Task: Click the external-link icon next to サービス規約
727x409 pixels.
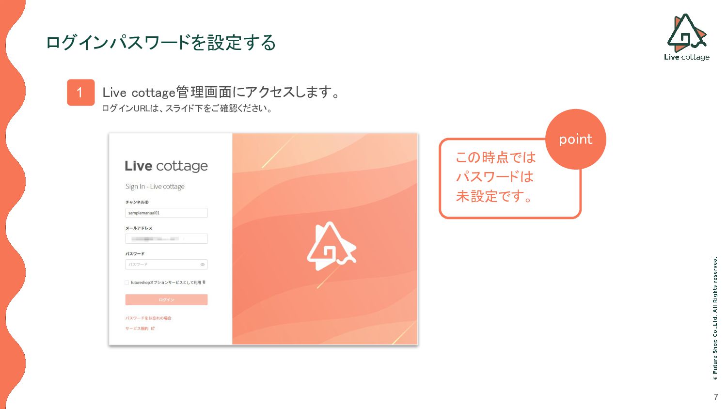Action: (153, 329)
